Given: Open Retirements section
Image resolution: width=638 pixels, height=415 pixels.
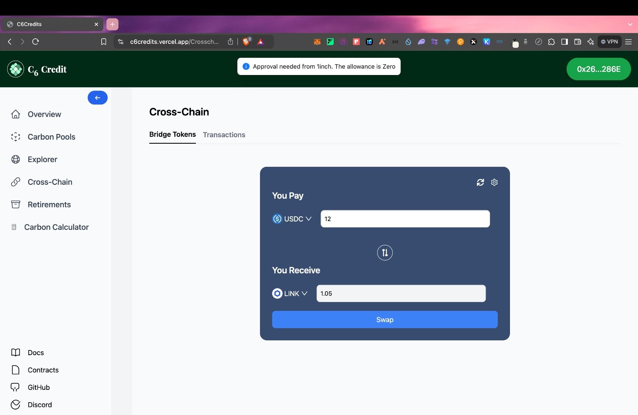Looking at the screenshot, I should click(x=49, y=204).
